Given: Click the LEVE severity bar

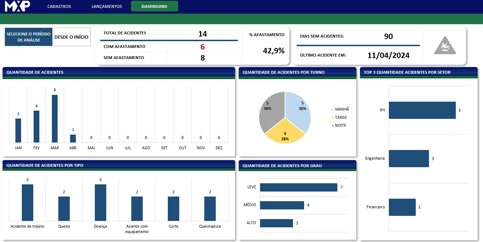Looking at the screenshot, I should click(x=298, y=188).
